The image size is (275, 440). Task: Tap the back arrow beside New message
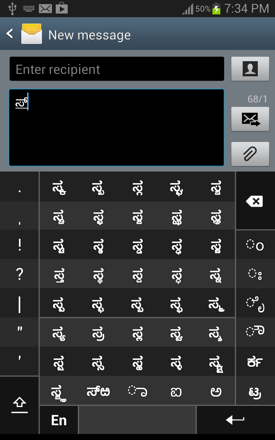[x=10, y=34]
